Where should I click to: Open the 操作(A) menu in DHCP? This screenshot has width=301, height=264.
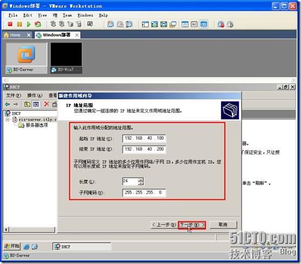pyautogui.click(x=35, y=95)
